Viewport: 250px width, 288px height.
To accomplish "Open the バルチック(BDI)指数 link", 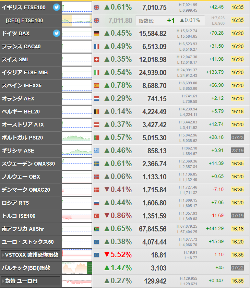I will (x=26, y=268).
